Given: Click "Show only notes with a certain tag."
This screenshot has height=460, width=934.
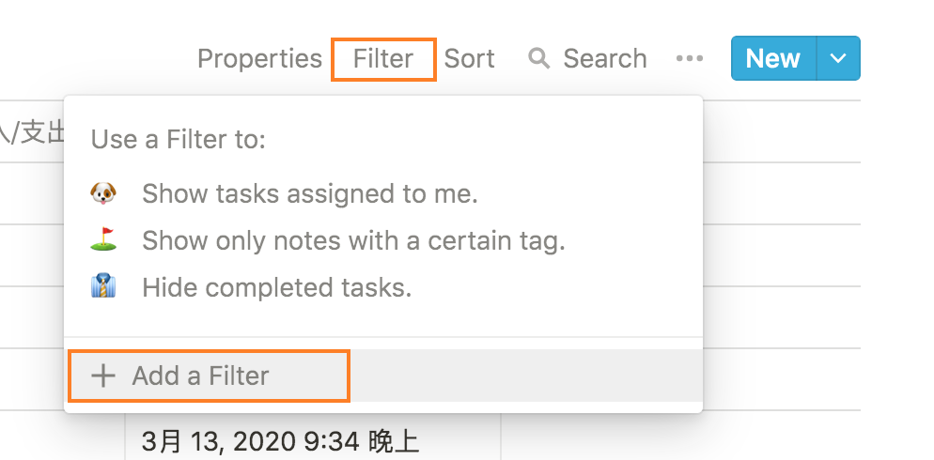Looking at the screenshot, I should [353, 240].
